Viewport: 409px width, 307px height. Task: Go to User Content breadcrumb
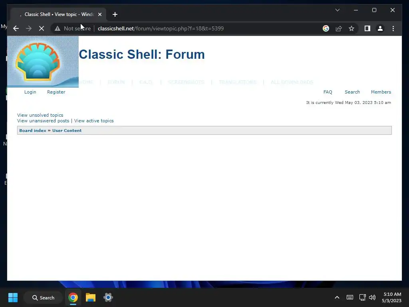pos(67,131)
